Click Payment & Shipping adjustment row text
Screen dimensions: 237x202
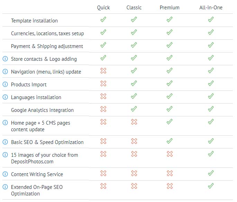pos(47,46)
